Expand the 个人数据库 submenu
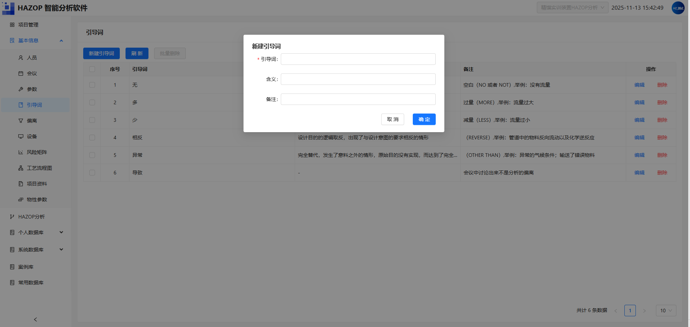This screenshot has width=690, height=327. pyautogui.click(x=61, y=232)
